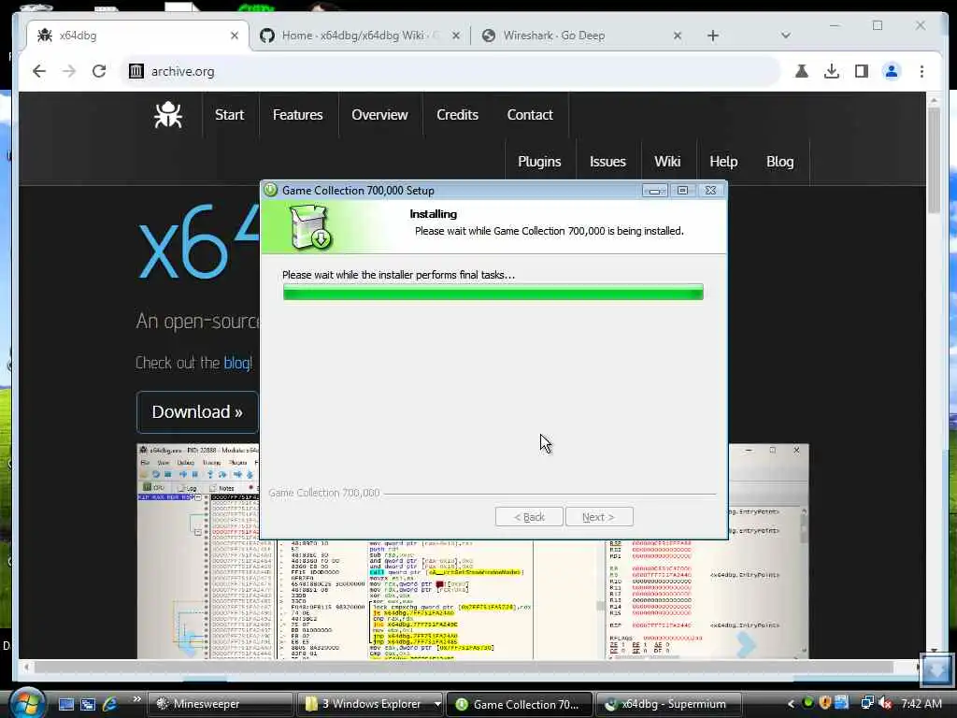Follow the 'blog!' hyperlink
Screen dimensions: 957x718
coord(237,363)
